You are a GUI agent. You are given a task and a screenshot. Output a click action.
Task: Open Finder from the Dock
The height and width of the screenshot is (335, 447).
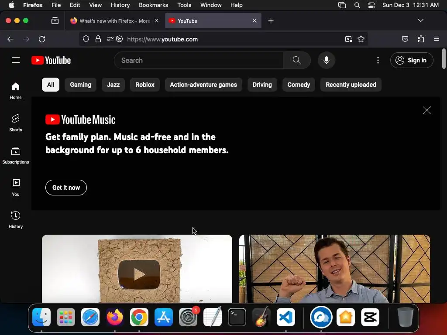[x=41, y=317]
